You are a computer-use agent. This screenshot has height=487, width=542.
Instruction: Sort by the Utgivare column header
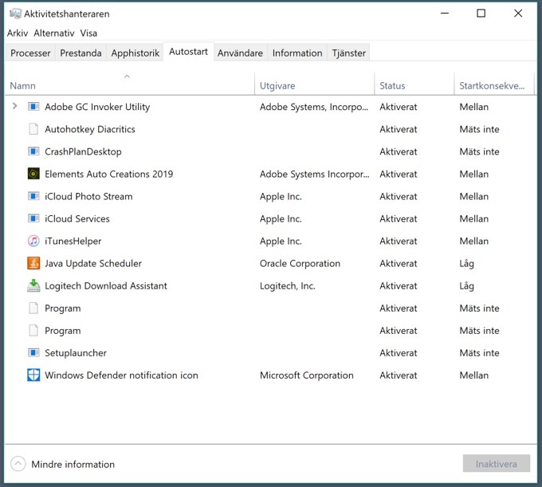coord(278,85)
